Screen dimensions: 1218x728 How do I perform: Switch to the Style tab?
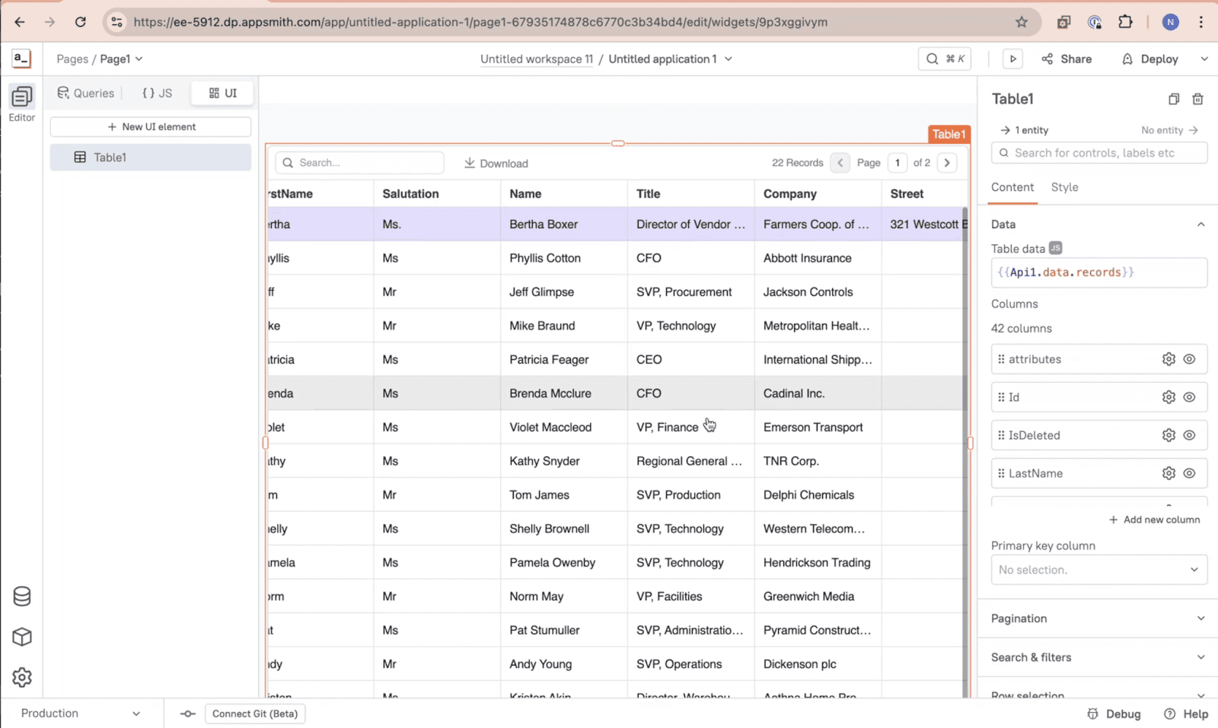(x=1064, y=187)
